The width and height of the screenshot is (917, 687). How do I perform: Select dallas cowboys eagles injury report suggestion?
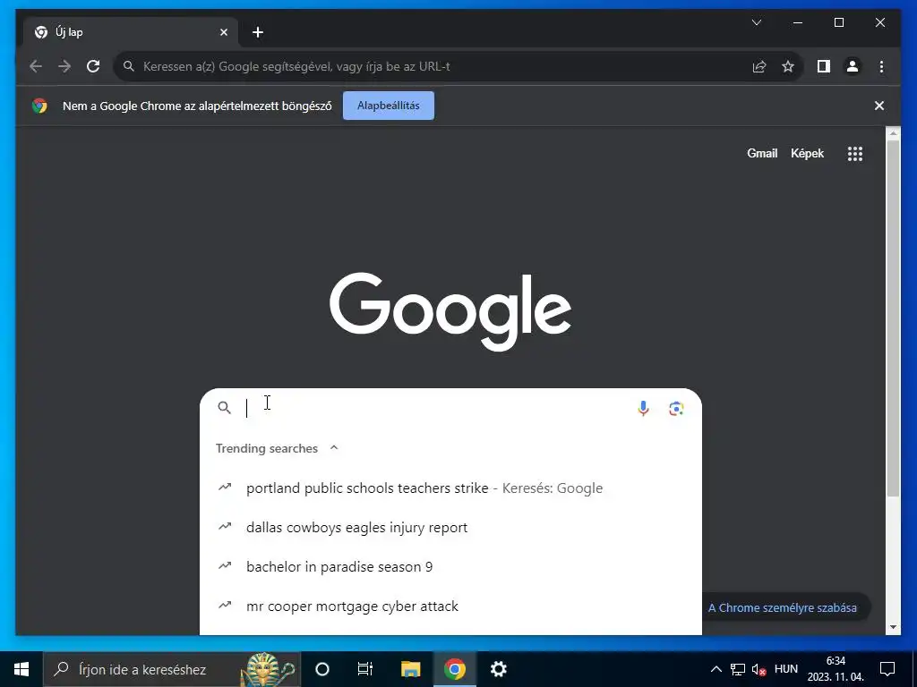pos(450,528)
